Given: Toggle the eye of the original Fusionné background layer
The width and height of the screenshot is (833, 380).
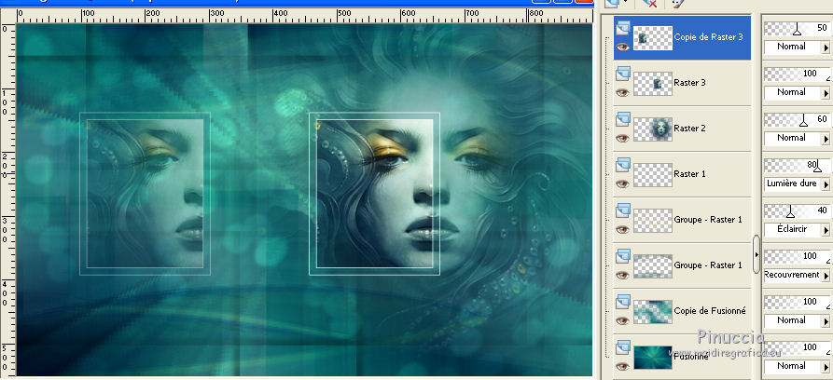Looking at the screenshot, I should (x=623, y=366).
